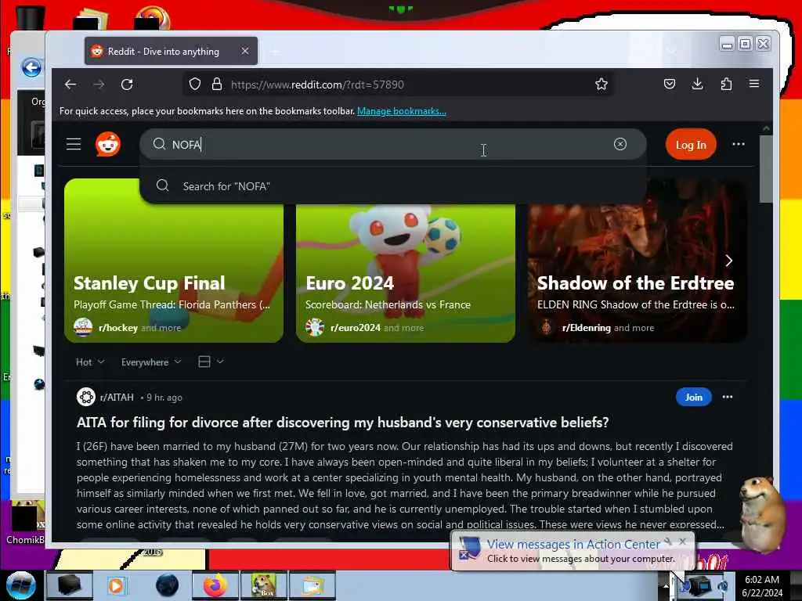Select the Reddit - Dive into anything tab
The image size is (802, 601).
(x=171, y=51)
